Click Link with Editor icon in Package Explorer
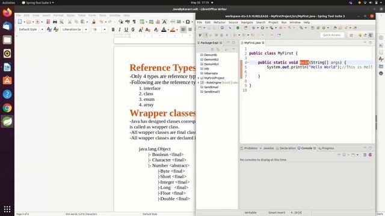Image resolution: width=385 pixels, height=216 pixels. pos(218,49)
